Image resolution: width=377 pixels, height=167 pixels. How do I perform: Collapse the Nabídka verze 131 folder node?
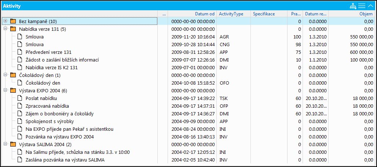[x=5, y=29]
